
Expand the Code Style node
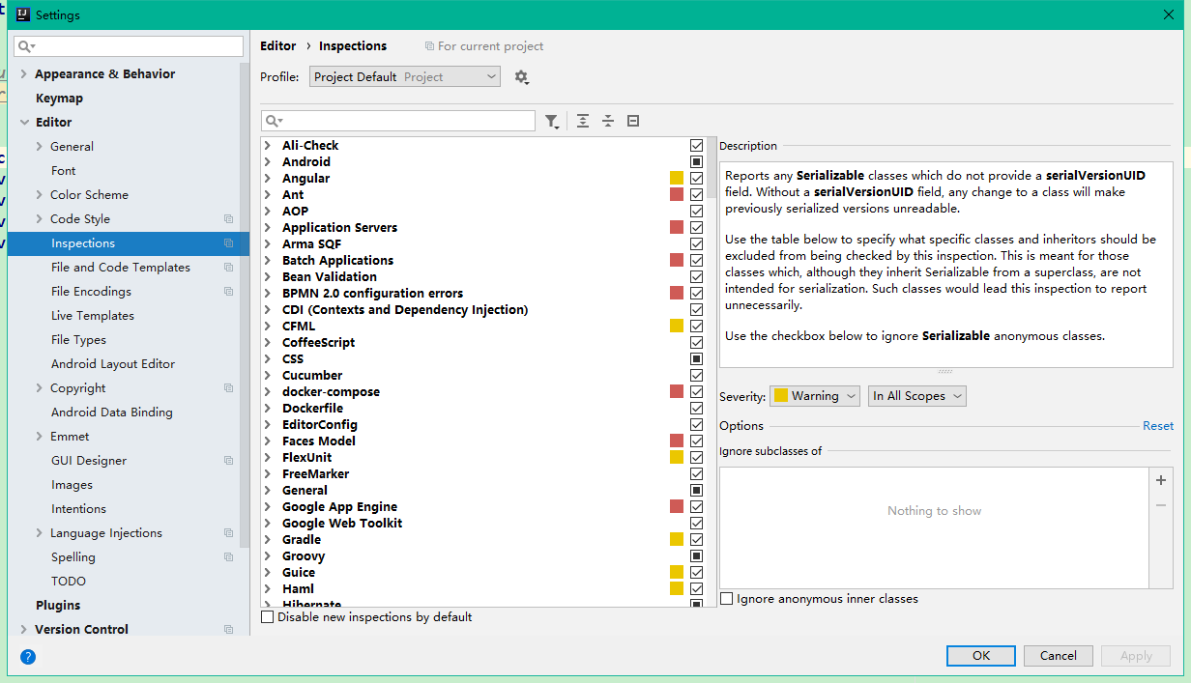click(39, 219)
